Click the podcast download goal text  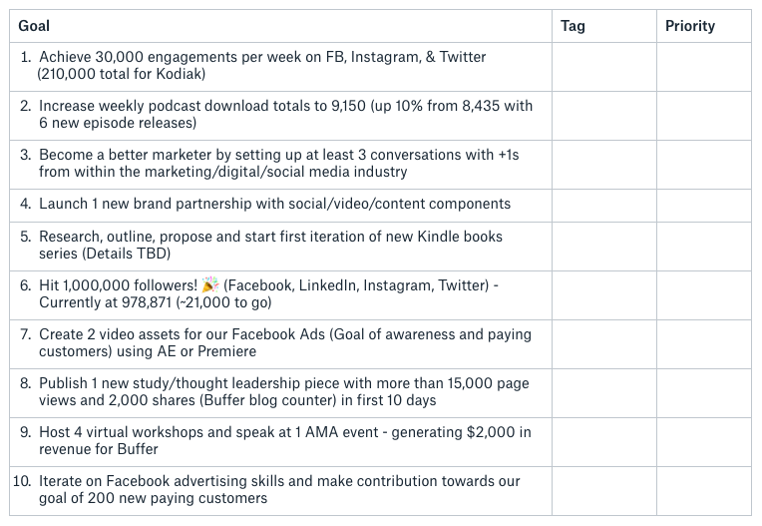coord(285,114)
